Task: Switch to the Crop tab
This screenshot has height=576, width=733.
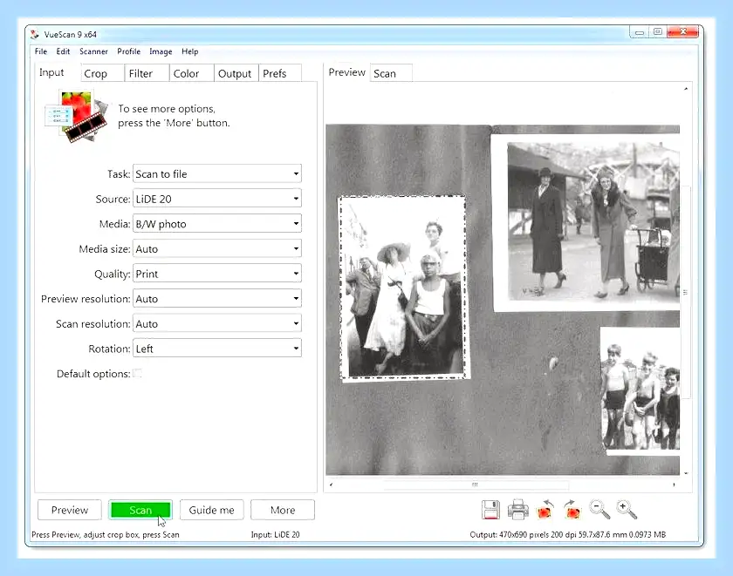Action: pos(102,73)
